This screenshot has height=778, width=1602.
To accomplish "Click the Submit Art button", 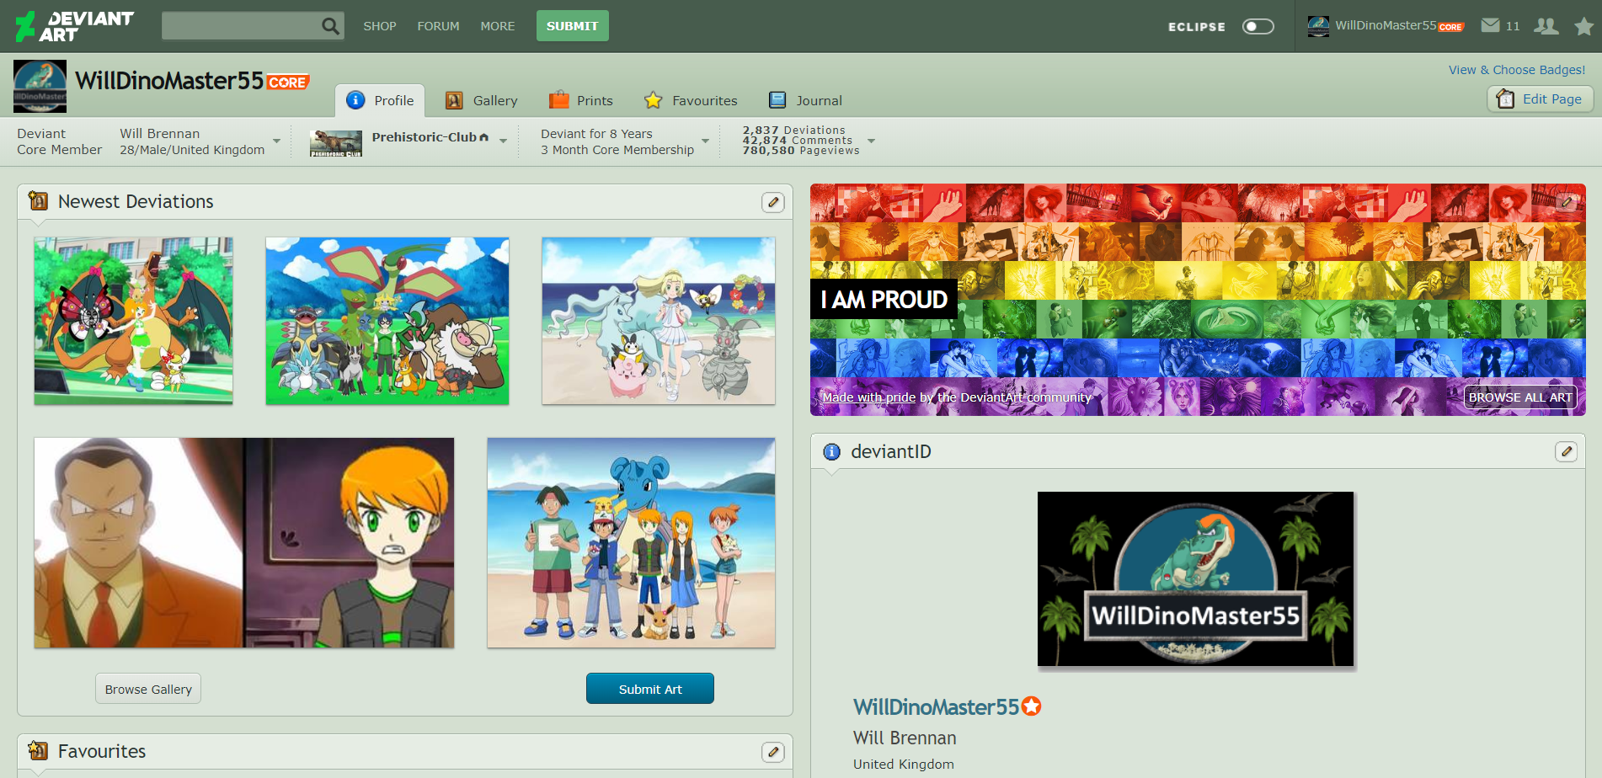I will click(x=650, y=689).
